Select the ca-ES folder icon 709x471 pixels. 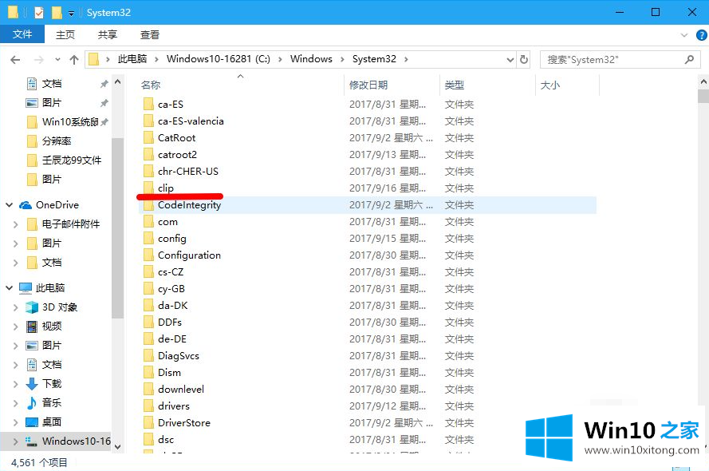click(x=148, y=104)
